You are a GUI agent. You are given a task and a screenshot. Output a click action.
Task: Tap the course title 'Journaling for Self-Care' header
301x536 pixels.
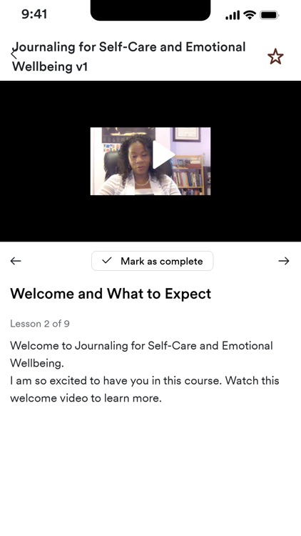pyautogui.click(x=129, y=56)
